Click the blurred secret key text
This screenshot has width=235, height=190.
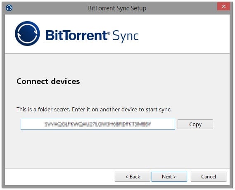pos(98,124)
